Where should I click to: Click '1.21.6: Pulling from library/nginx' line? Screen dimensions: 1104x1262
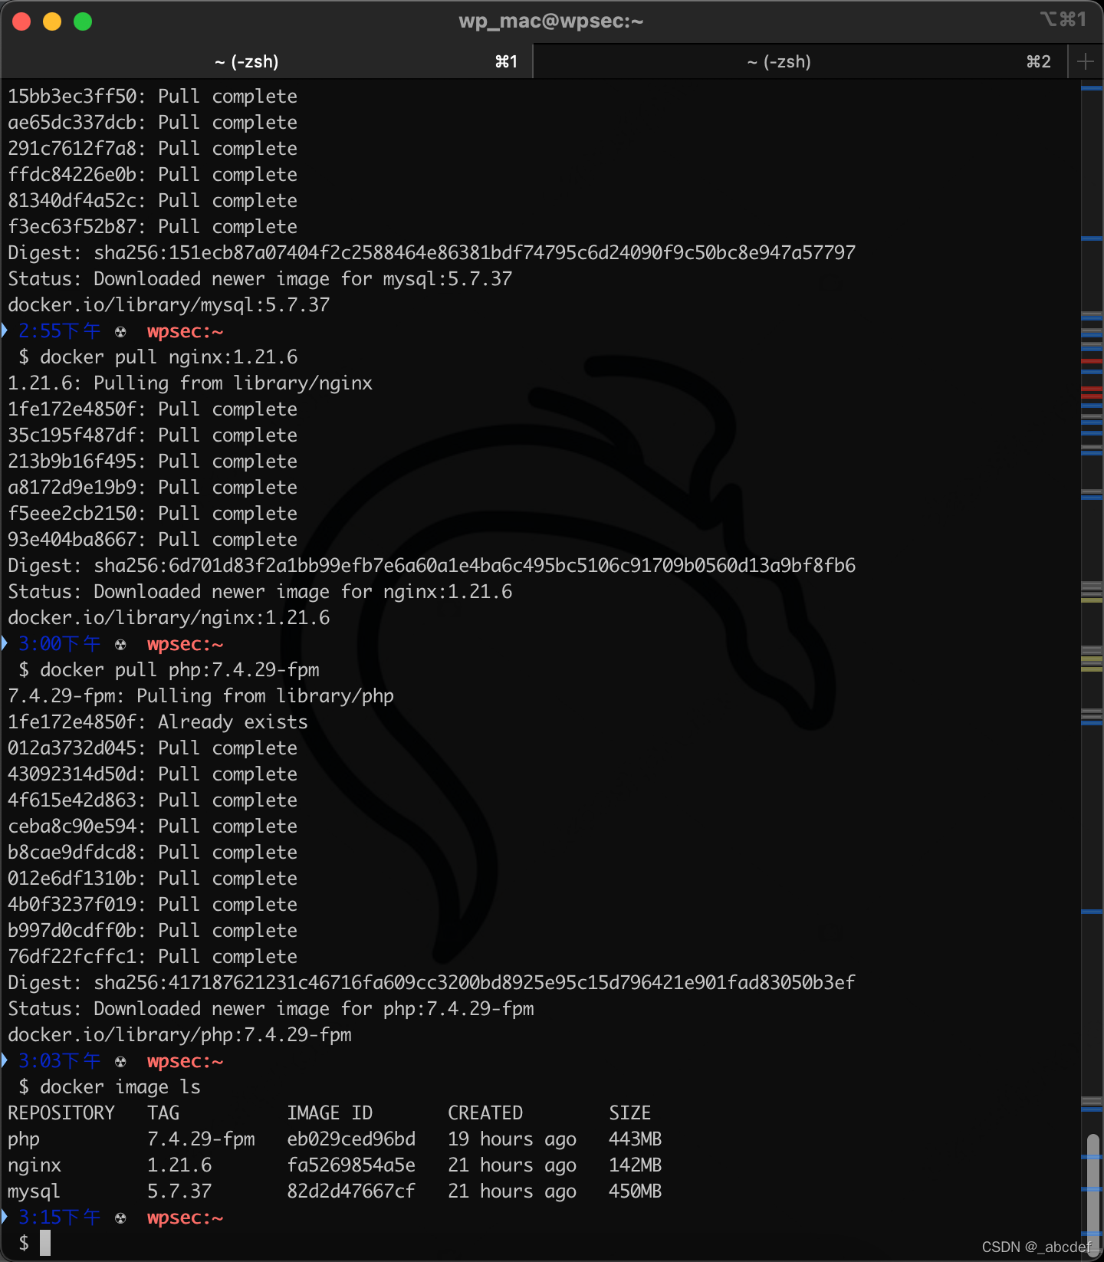pos(190,383)
